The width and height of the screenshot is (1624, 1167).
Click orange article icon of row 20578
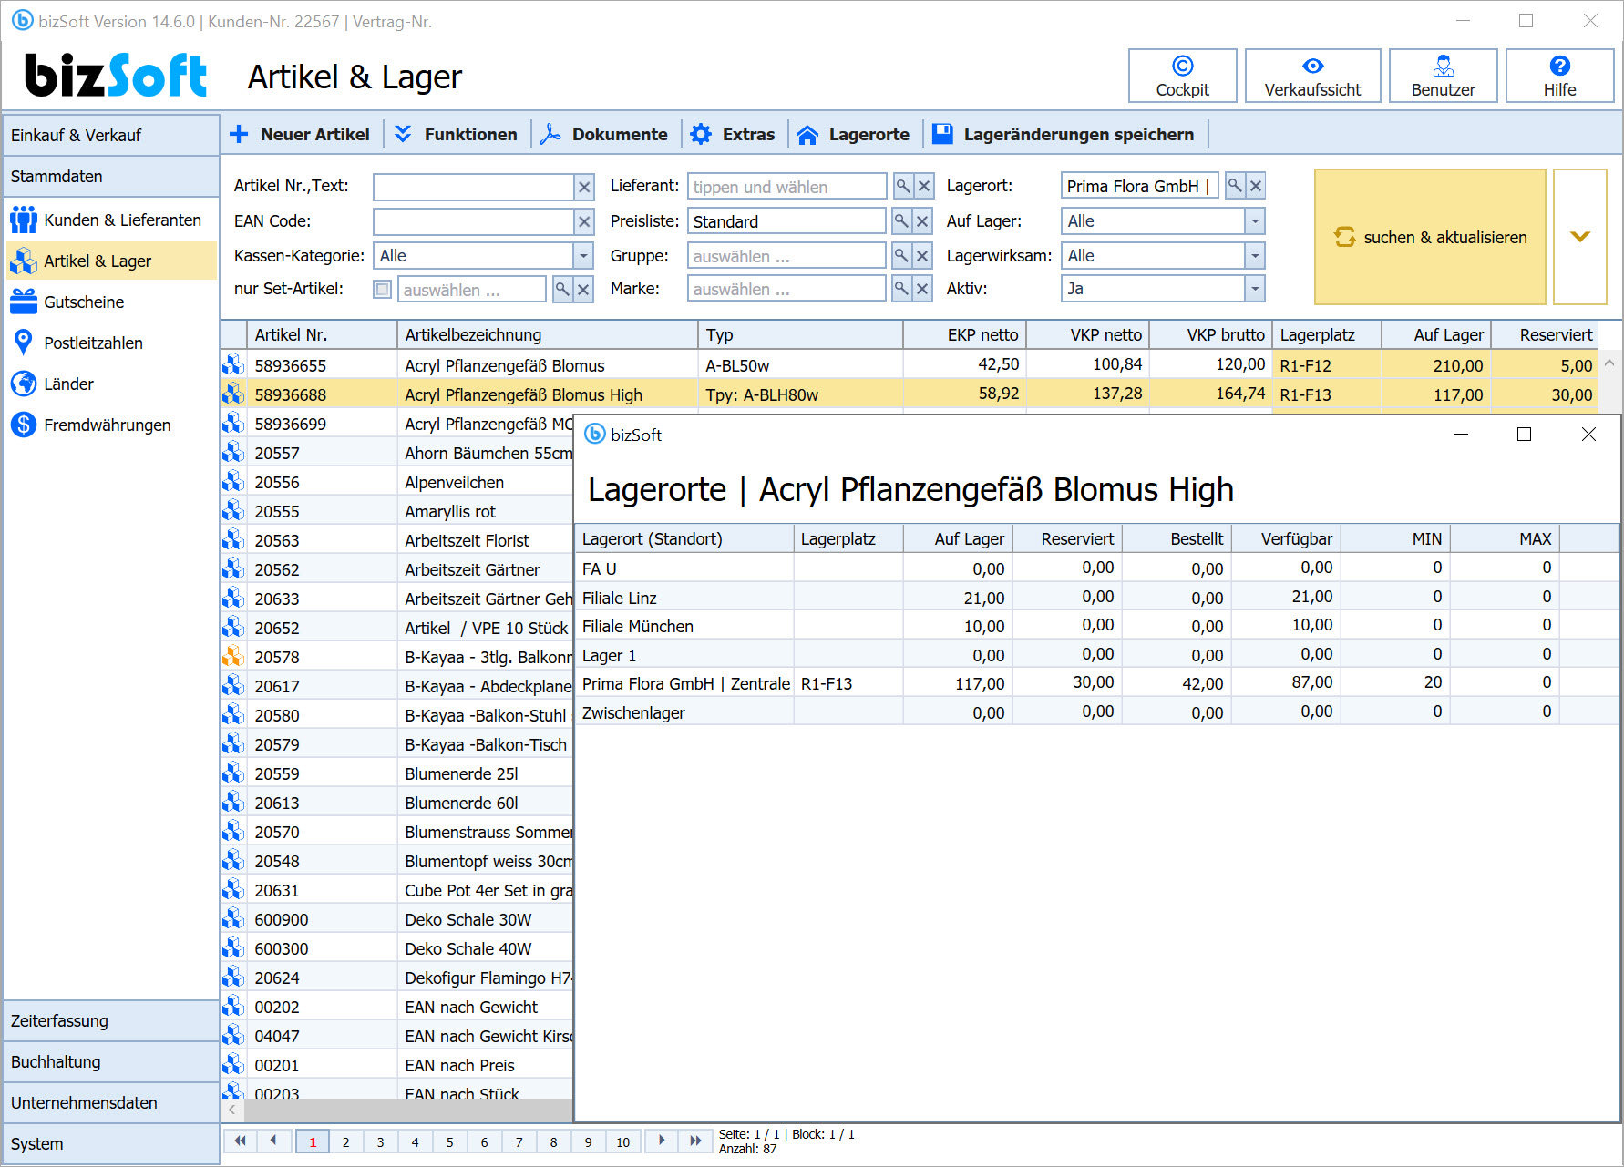[233, 656]
